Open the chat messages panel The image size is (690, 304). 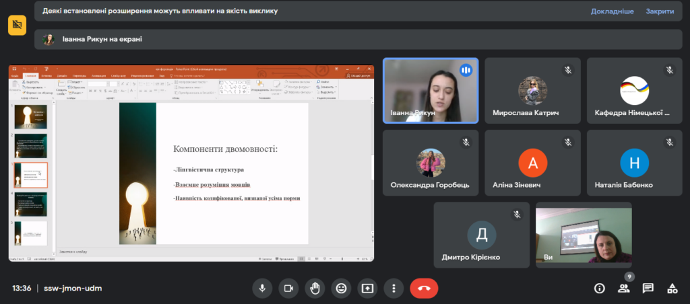(x=648, y=289)
